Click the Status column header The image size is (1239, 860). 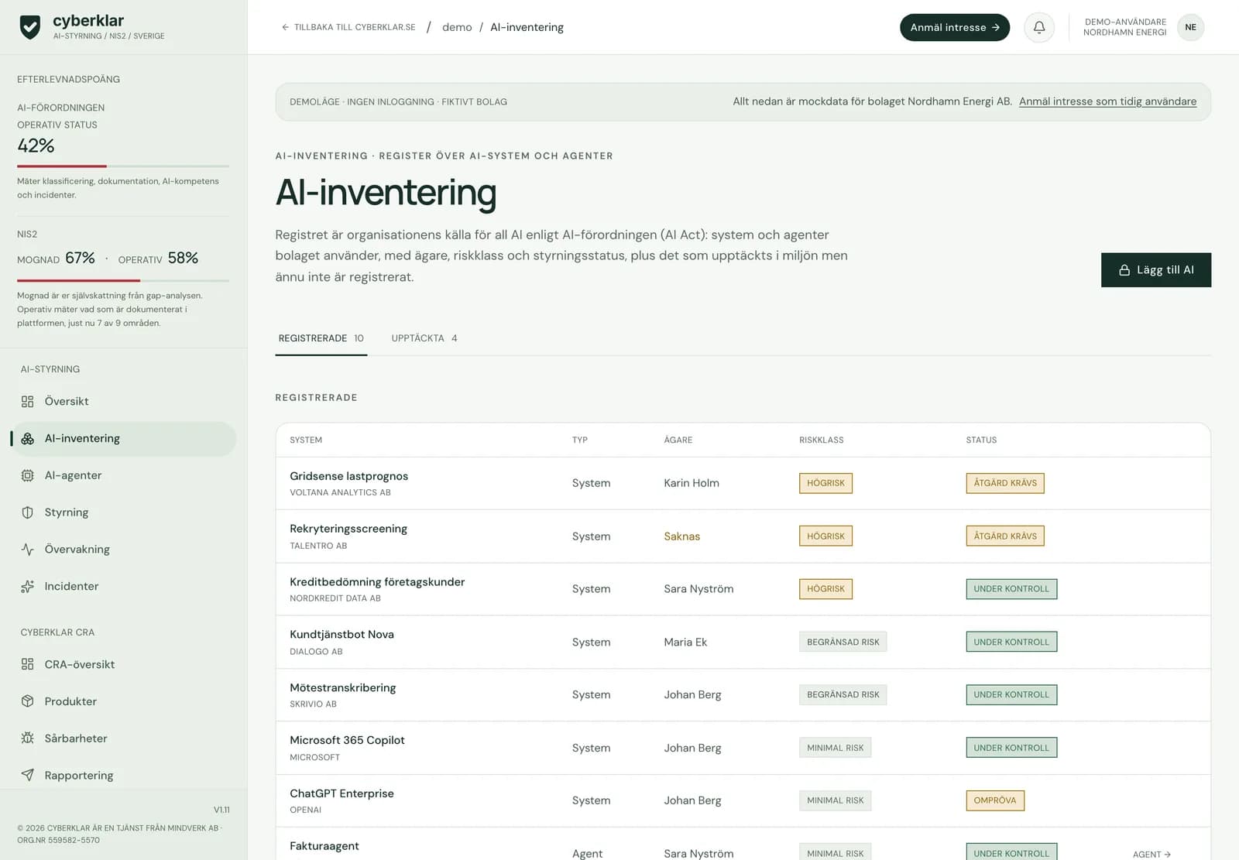pos(981,440)
